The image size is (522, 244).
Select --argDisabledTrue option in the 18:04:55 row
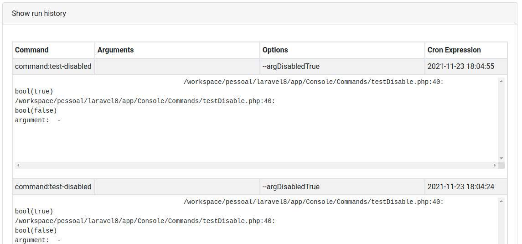(291, 67)
